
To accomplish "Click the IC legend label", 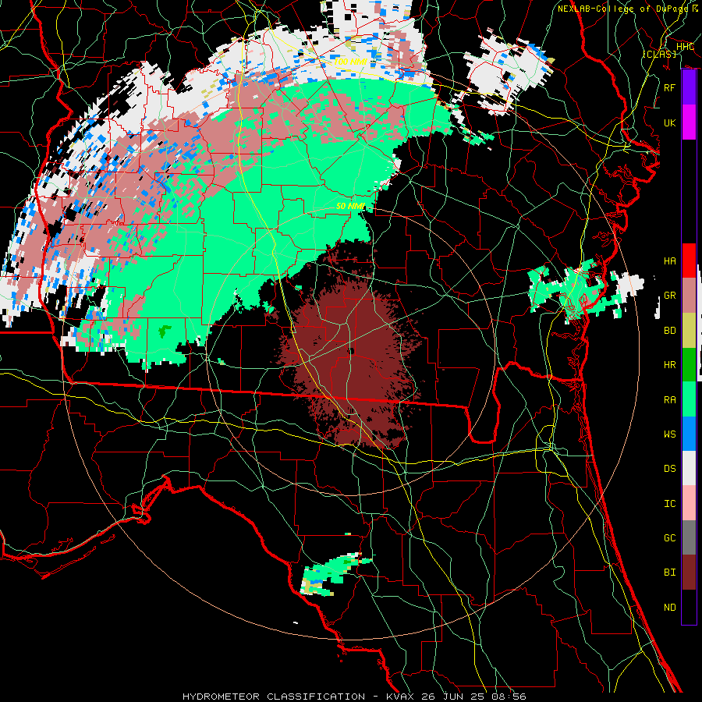I will pos(669,503).
